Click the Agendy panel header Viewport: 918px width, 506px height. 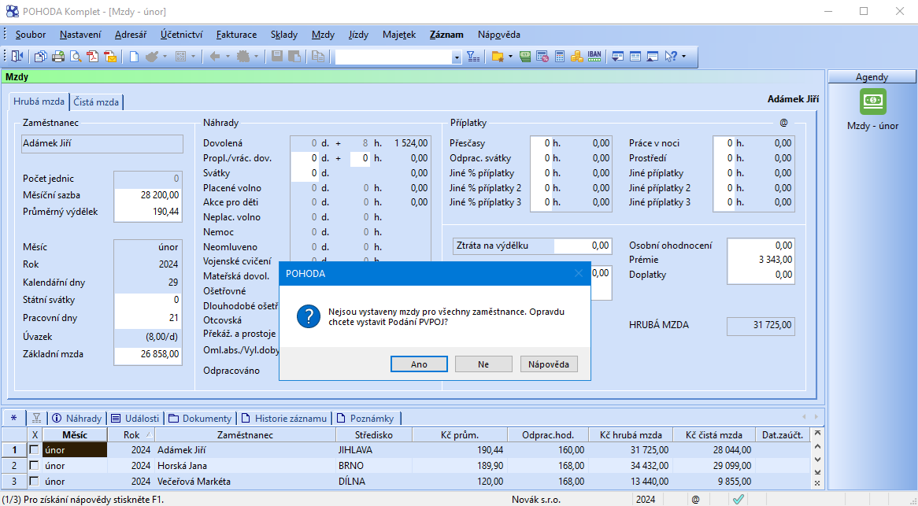click(x=872, y=76)
